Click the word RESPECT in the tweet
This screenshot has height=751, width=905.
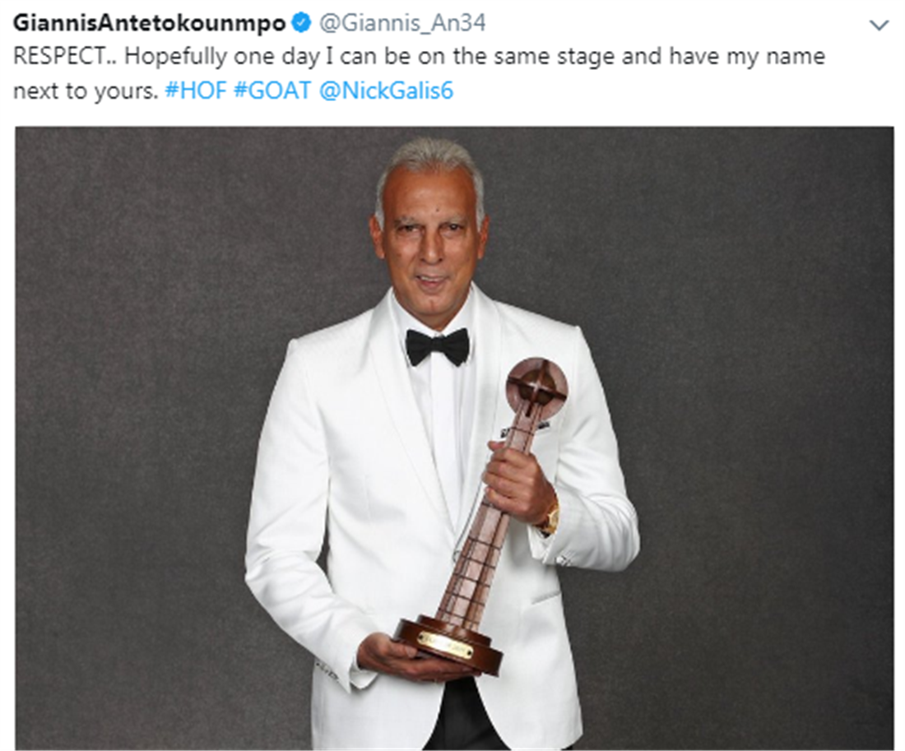[59, 57]
